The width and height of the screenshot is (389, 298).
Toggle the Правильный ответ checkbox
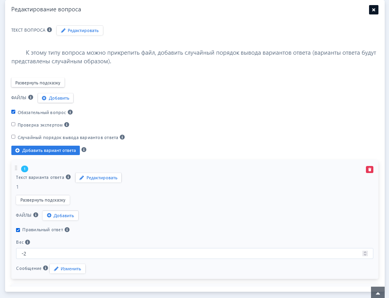(x=18, y=230)
